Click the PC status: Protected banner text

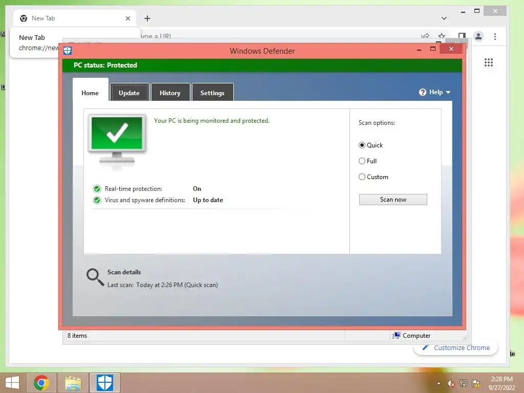pyautogui.click(x=105, y=65)
